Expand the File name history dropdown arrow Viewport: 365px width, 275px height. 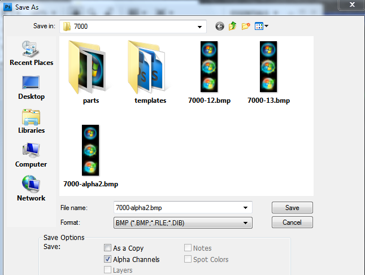[245, 208]
